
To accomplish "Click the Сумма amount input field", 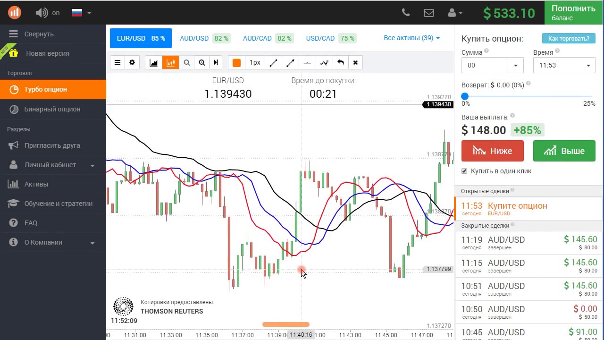I will (x=485, y=65).
